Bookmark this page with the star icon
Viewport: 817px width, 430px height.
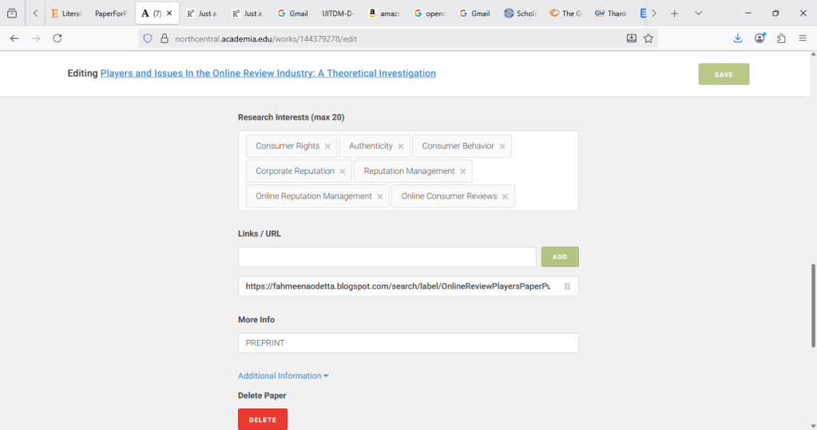click(x=648, y=38)
